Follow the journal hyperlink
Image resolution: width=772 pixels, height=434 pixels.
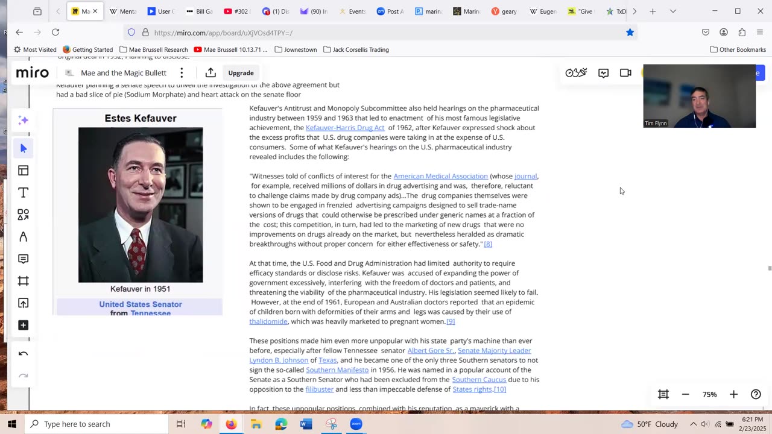(x=525, y=176)
